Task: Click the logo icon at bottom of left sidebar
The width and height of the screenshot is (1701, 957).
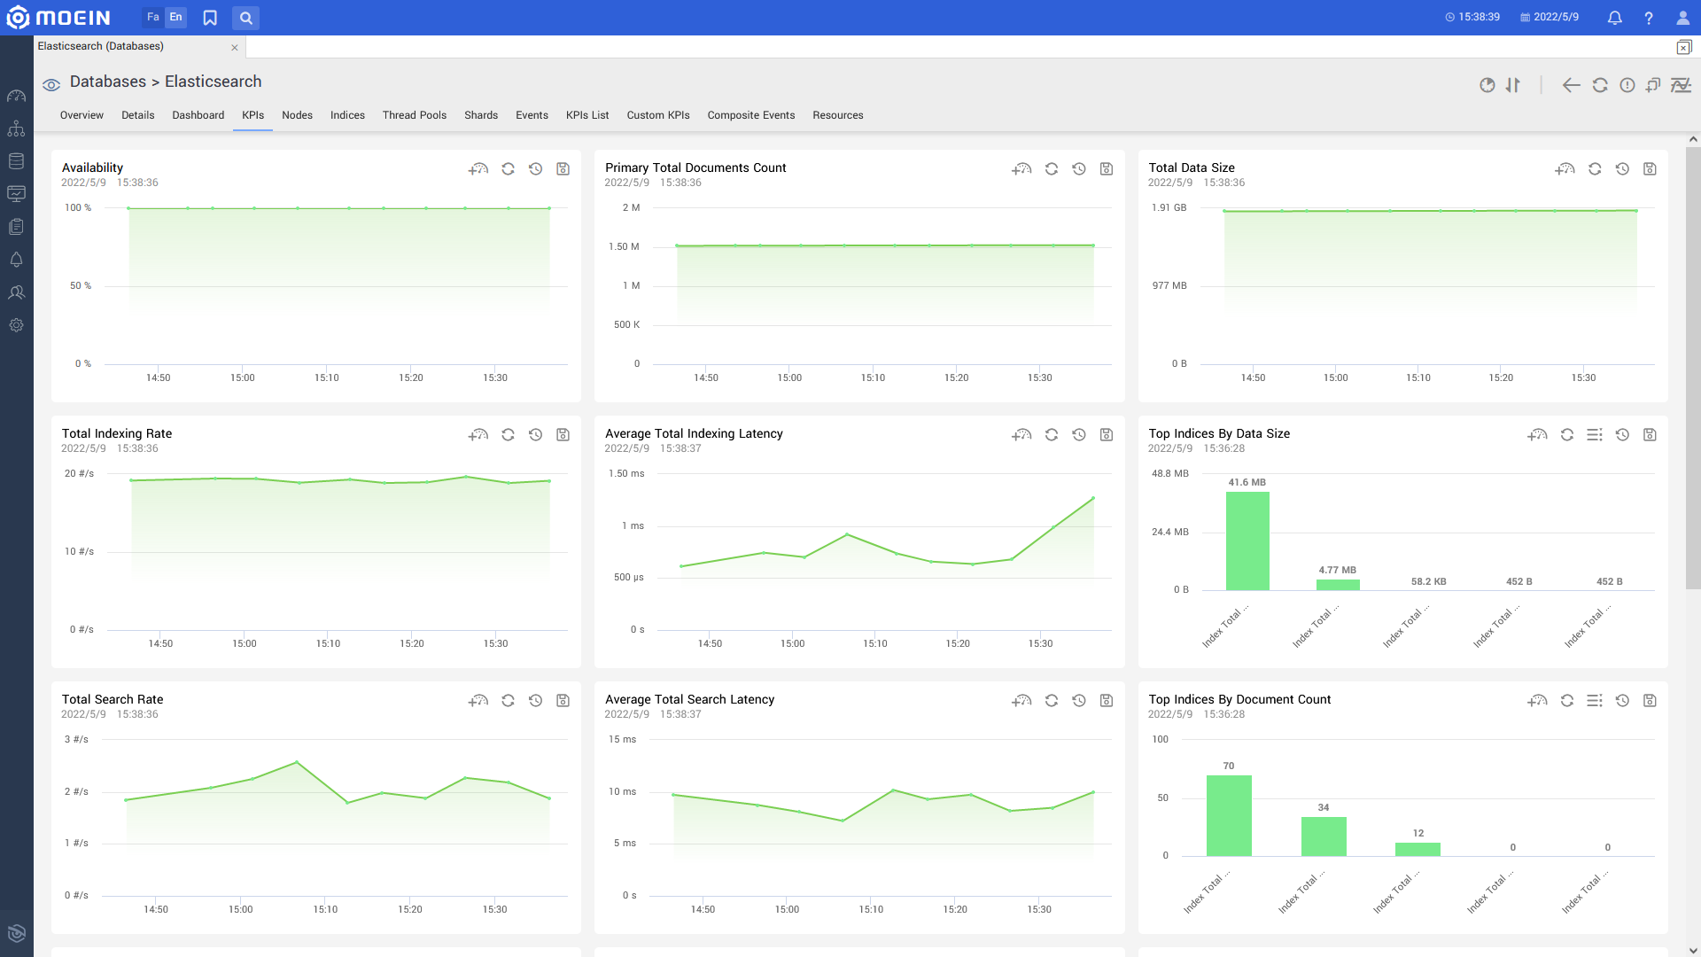Action: 16,933
